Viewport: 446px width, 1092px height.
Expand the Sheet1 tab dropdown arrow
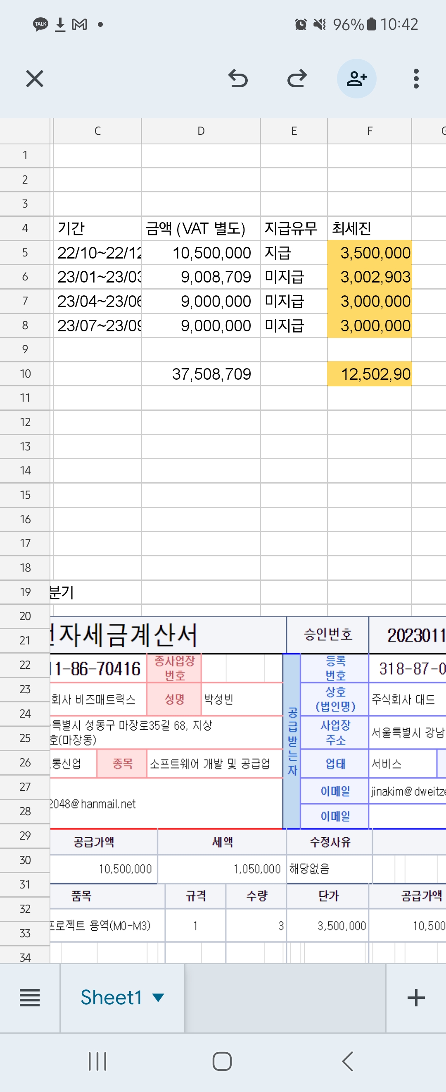coord(158,998)
